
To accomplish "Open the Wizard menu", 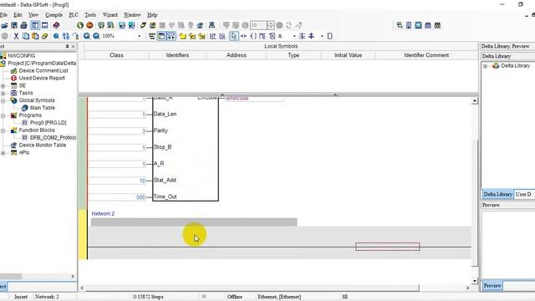I will tap(110, 15).
